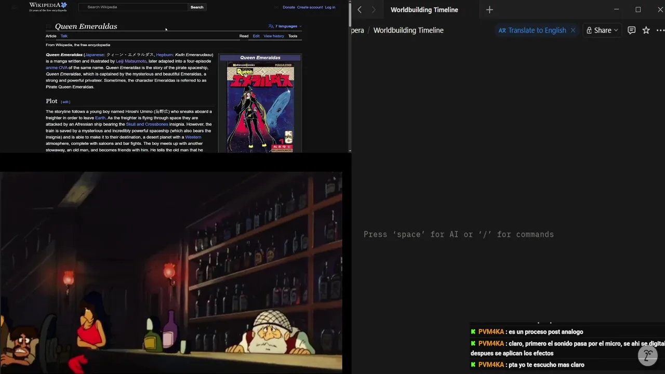Open the View history tab
This screenshot has width=665, height=374.
point(274,36)
